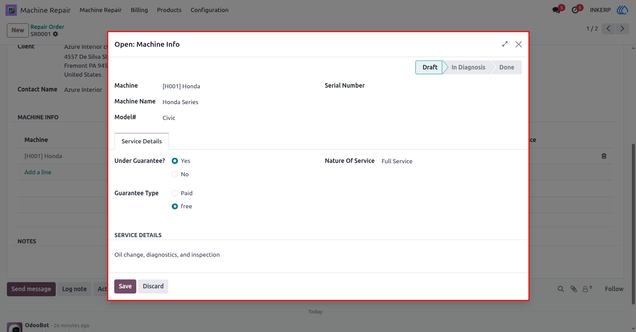Screen dimensions: 636x332
Task: Open the Machine Repair menu
Action: coord(100,10)
